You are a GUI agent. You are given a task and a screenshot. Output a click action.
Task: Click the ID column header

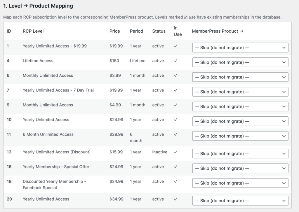click(x=9, y=31)
